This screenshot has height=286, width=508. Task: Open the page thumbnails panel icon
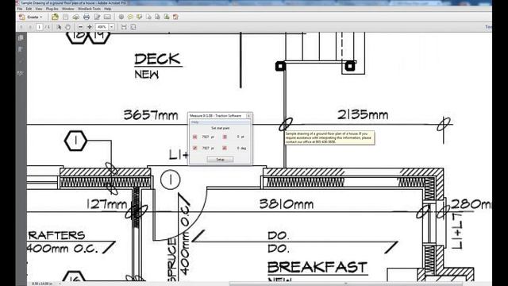click(x=21, y=38)
